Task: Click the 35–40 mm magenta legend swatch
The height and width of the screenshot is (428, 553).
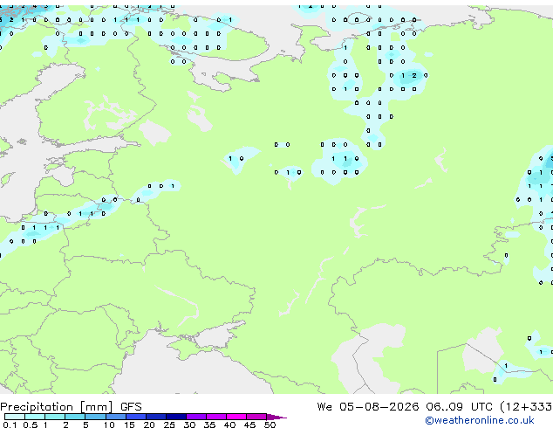Action: pyautogui.click(x=216, y=417)
